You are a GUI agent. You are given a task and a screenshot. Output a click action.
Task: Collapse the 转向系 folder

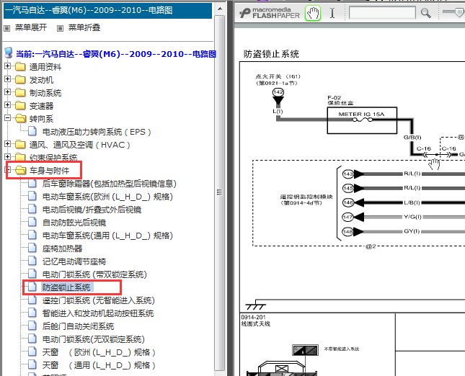8,118
